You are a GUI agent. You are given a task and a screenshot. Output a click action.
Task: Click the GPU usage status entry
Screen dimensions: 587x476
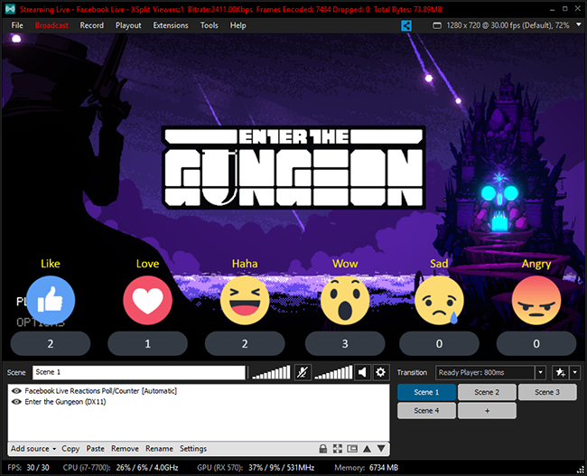click(256, 468)
